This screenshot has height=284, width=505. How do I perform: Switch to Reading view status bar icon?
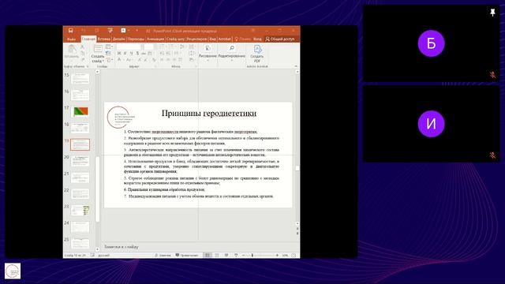[226, 255]
